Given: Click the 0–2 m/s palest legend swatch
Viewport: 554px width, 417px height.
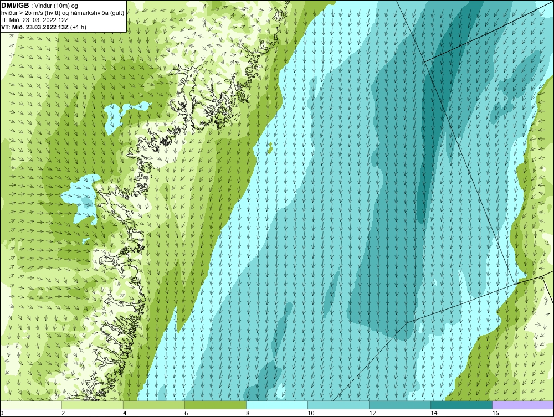Looking at the screenshot, I should click(31, 405).
